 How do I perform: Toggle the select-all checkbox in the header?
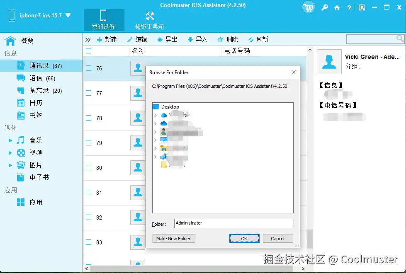89,50
